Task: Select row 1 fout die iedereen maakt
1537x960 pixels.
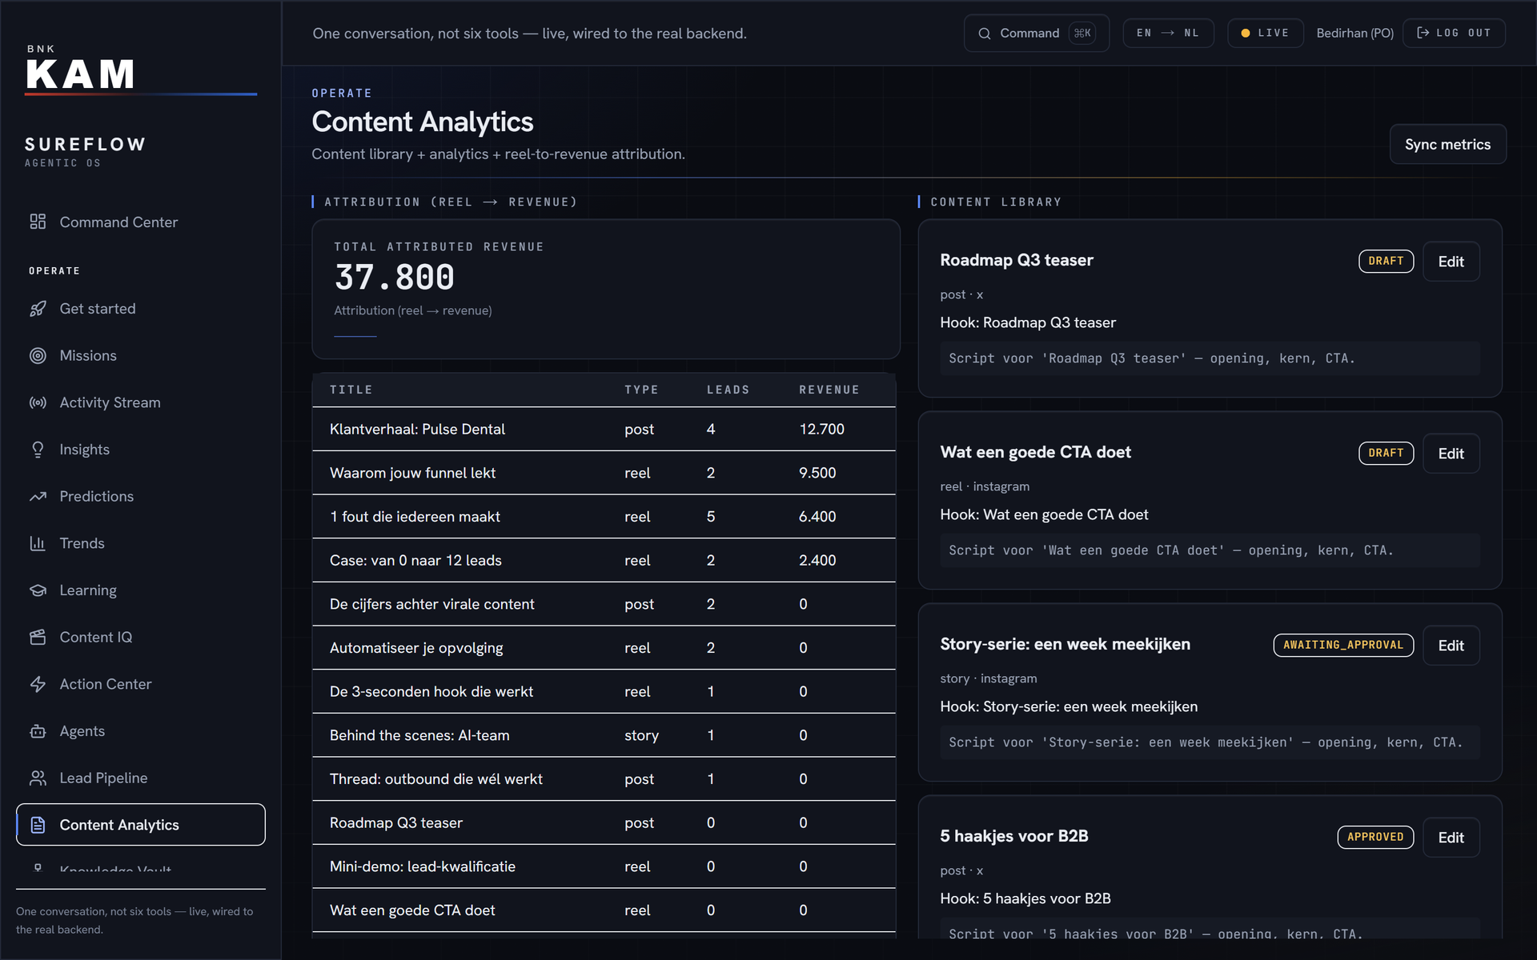Action: (604, 517)
